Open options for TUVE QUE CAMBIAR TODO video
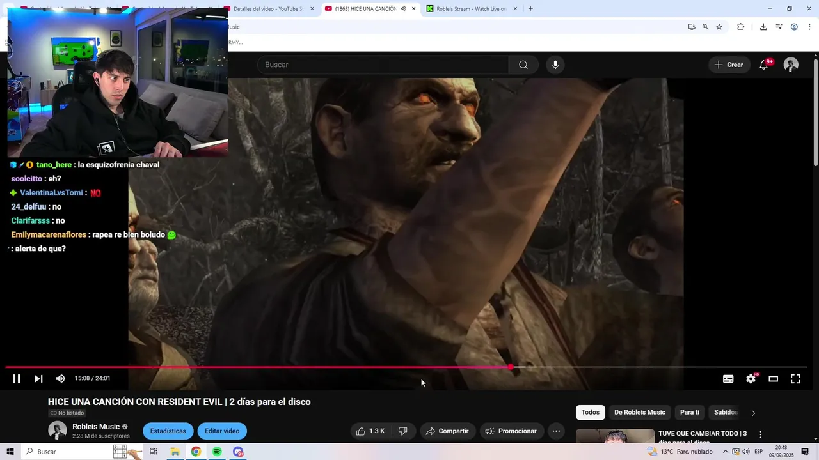Viewport: 819px width, 460px height. [761, 434]
